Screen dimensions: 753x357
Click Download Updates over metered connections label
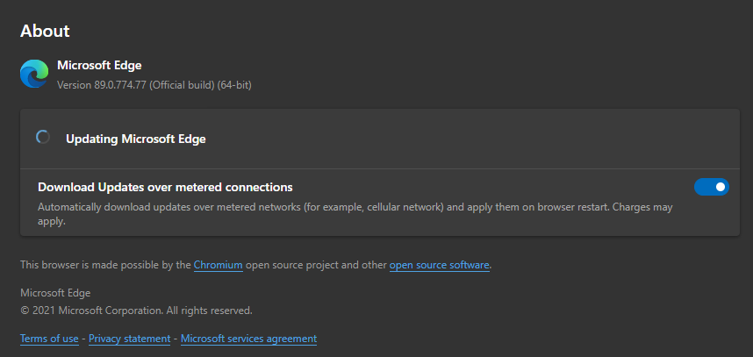[165, 187]
